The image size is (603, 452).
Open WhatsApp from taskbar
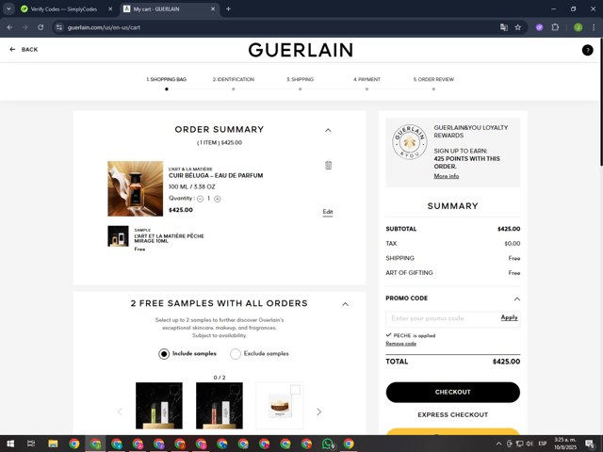coord(328,444)
